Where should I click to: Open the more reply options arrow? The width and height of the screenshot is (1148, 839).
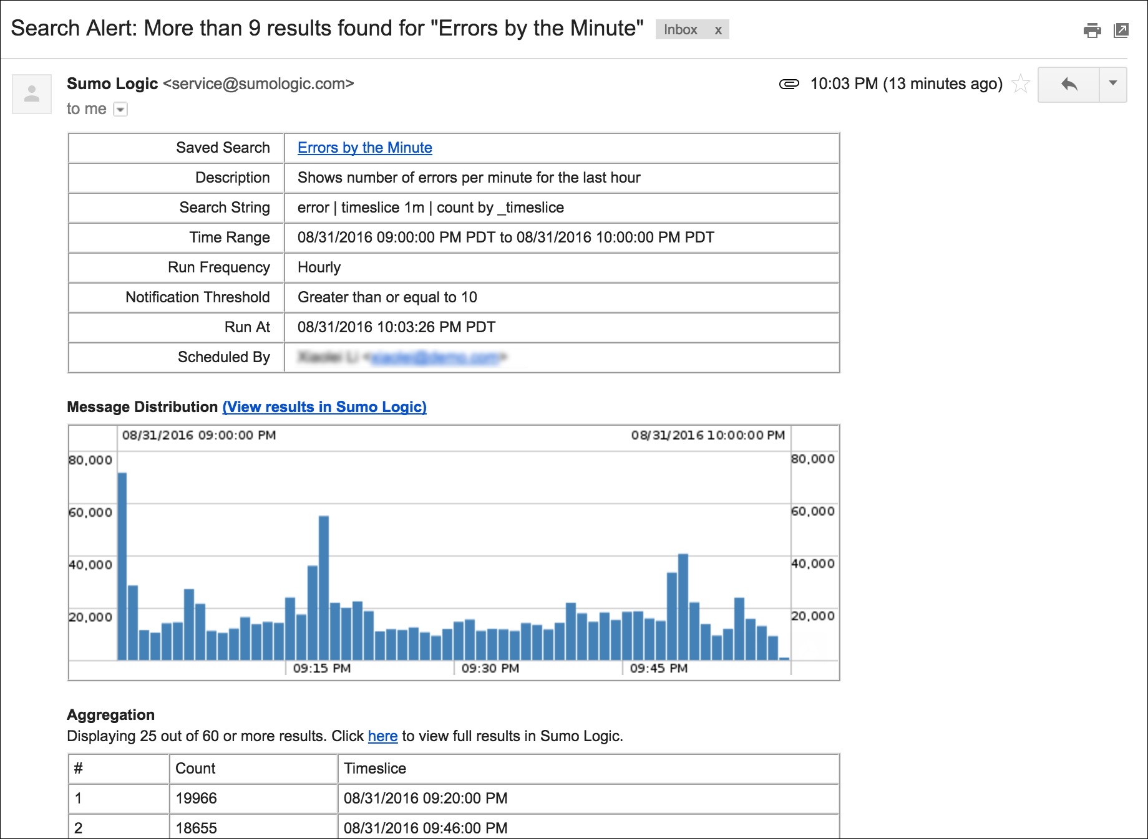point(1113,85)
